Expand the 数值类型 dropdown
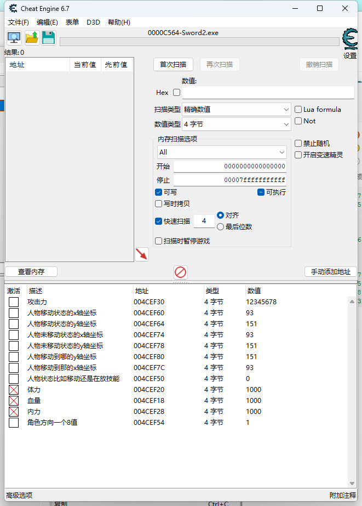The height and width of the screenshot is (506, 362). [236, 124]
